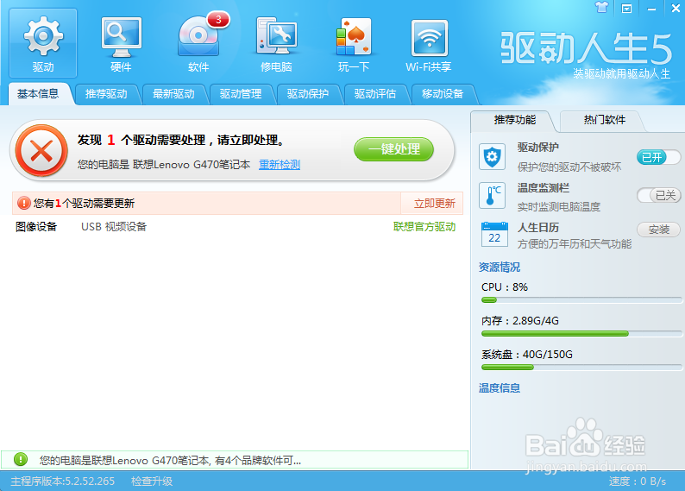Minimize the 驱动人生 window
The width and height of the screenshot is (685, 491).
[x=651, y=9]
